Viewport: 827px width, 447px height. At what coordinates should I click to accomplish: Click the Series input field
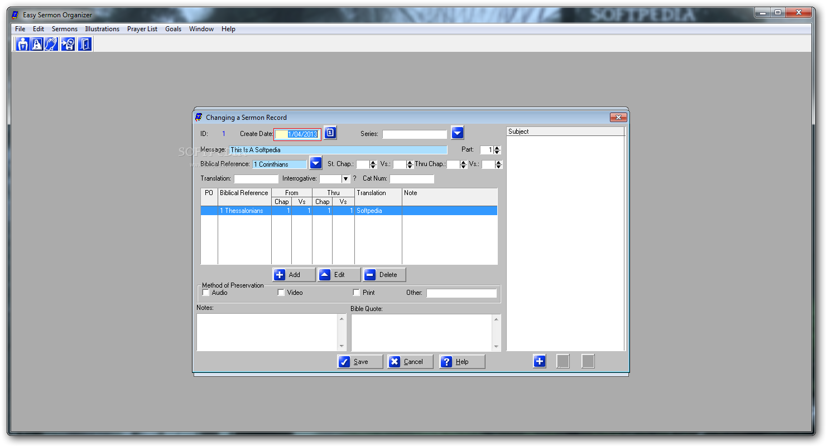(x=415, y=134)
